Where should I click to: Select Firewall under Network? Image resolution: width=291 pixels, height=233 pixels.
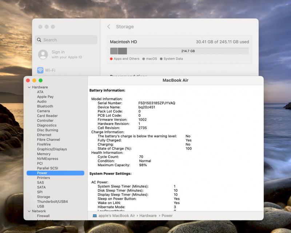coord(43,216)
